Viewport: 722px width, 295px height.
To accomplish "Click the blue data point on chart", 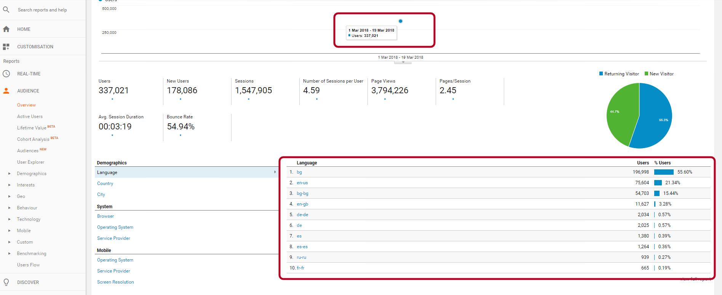I will (x=400, y=21).
